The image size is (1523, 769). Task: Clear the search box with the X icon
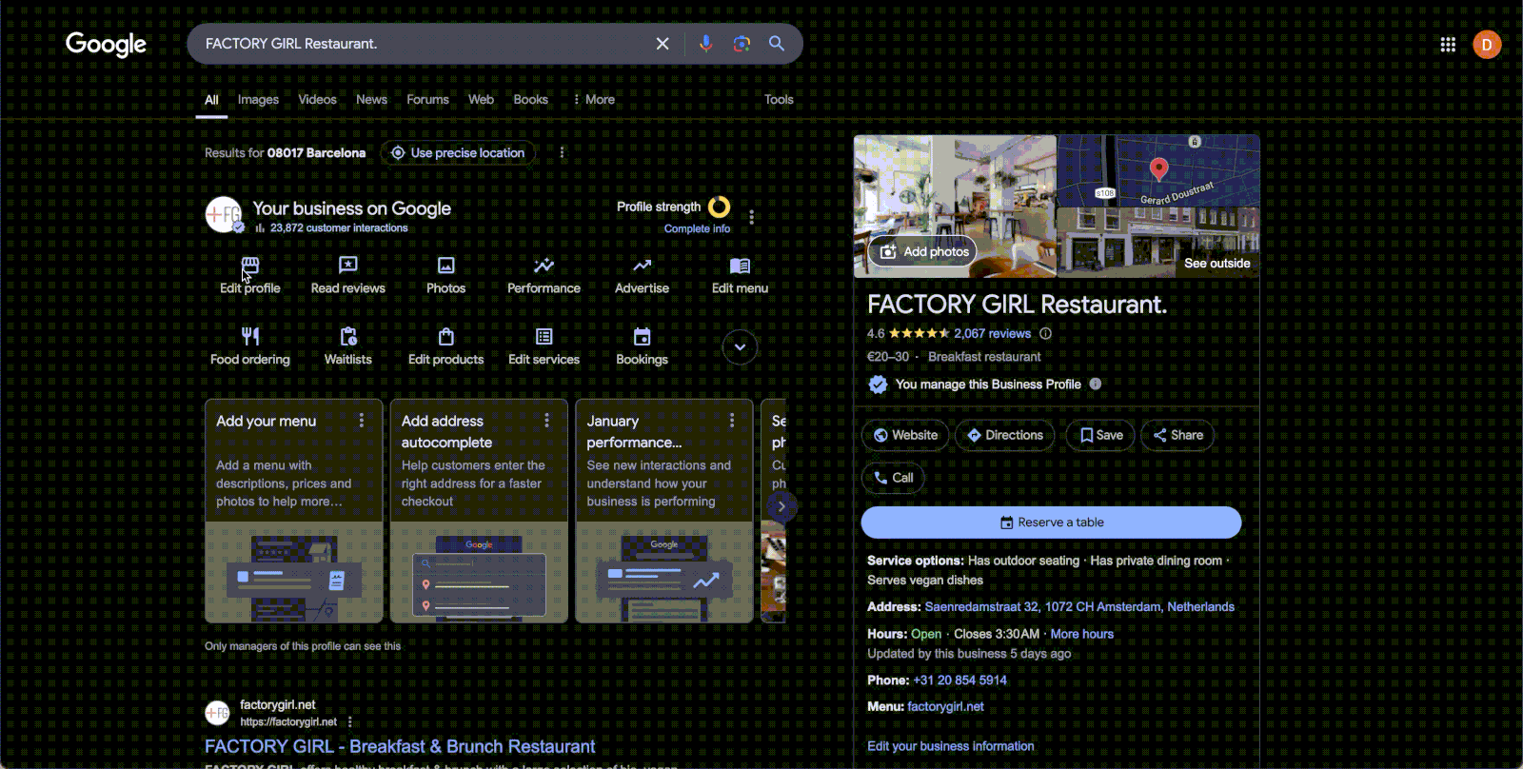[663, 44]
